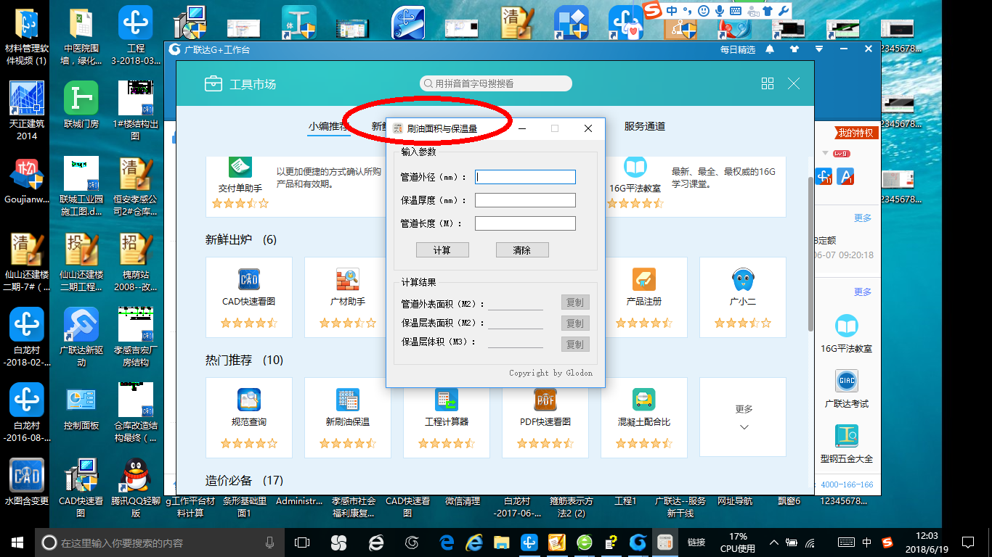Open the Action Center notifications icon
The image size is (992, 557).
[x=968, y=542]
